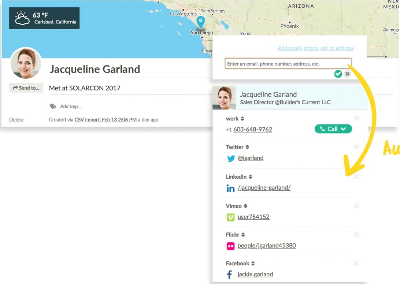Click phone number 603-648-9762
400x284 pixels.
point(252,130)
